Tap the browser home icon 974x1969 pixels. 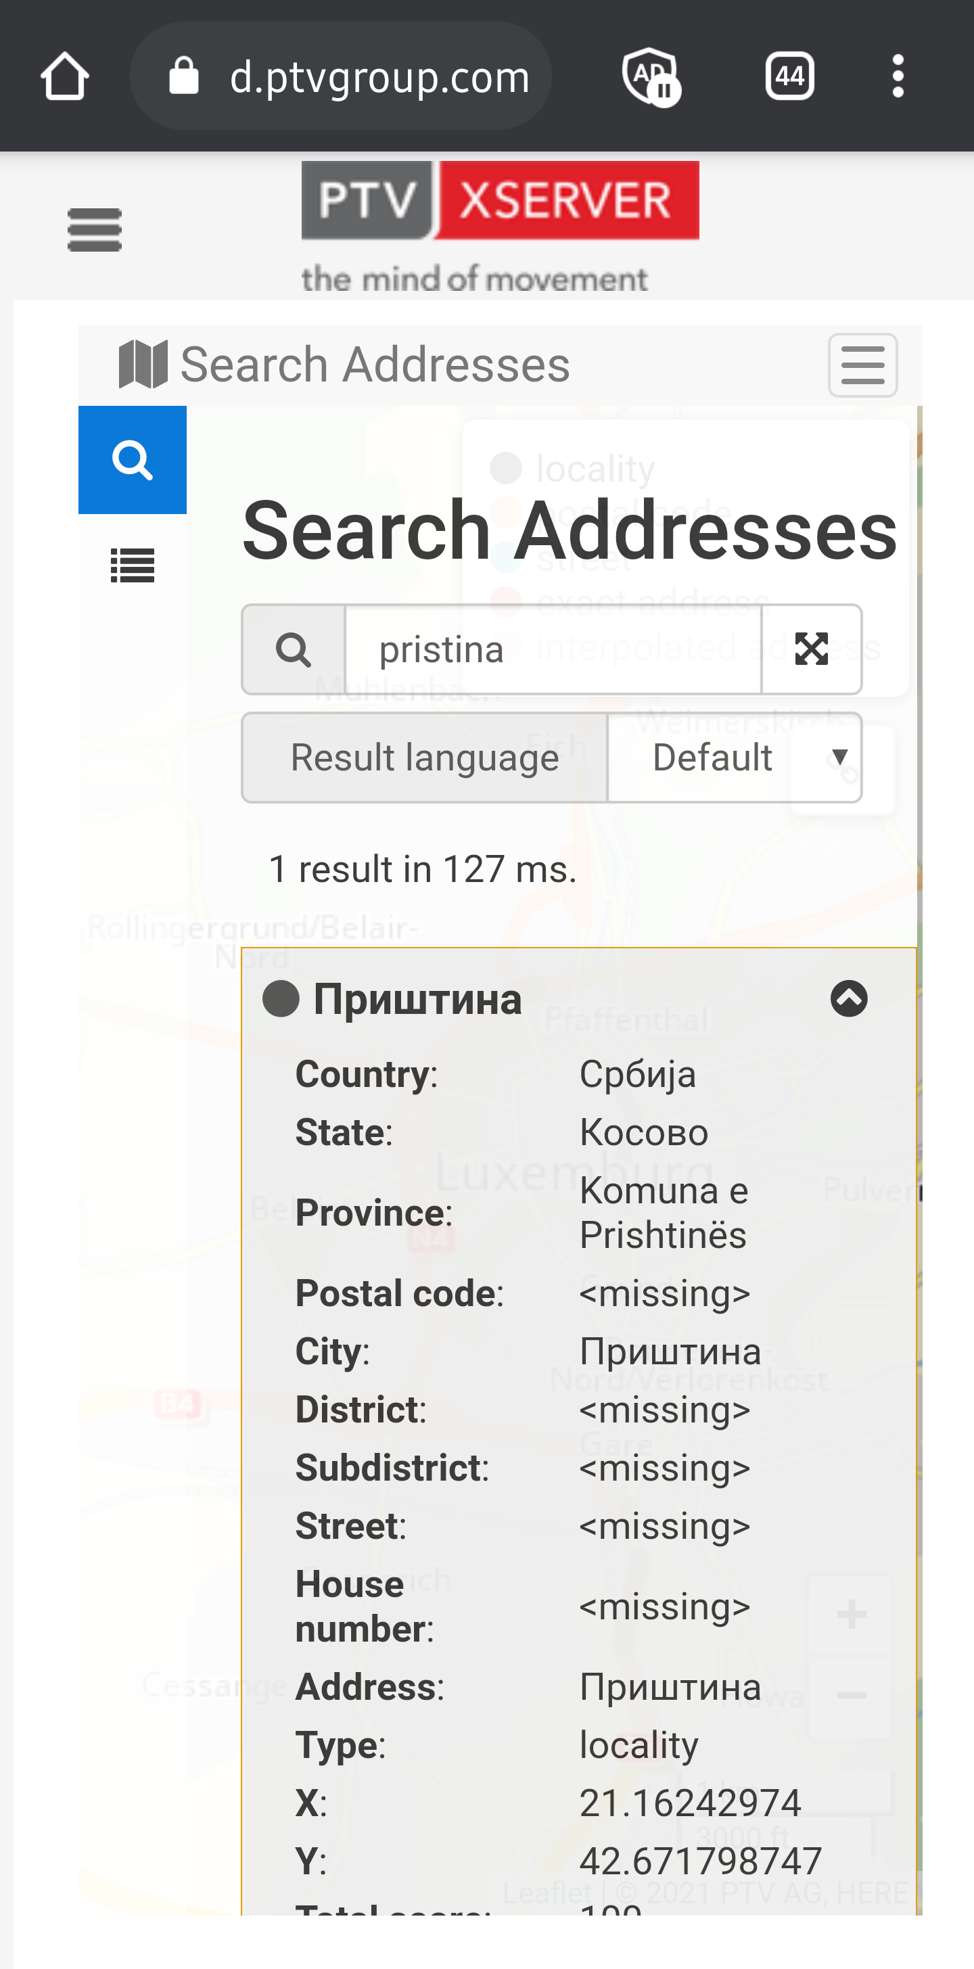pos(65,76)
